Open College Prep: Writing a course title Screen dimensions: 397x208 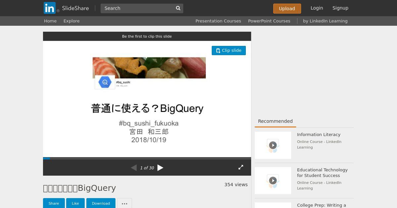point(322,205)
